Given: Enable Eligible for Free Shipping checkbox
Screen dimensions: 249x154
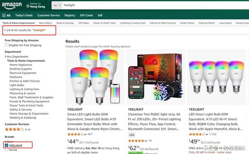Looking at the screenshot, I should tap(6, 45).
